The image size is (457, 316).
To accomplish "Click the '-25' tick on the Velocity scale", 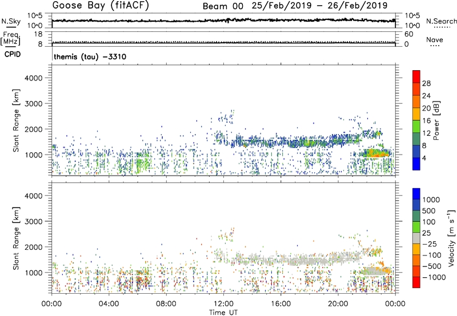I will (429, 244).
